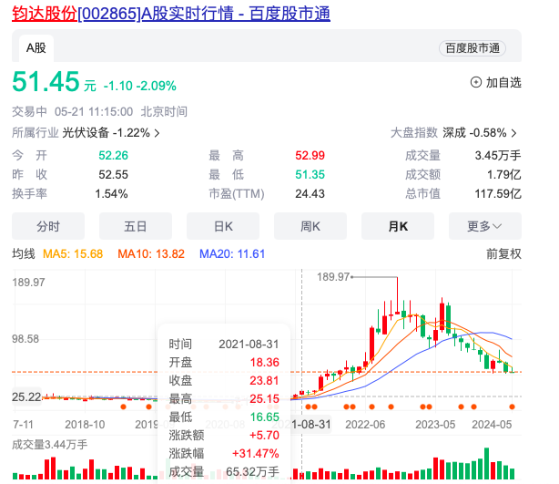Screen dimensions: 559x484
Task: Click the MA20 moving average label
Action: click(x=232, y=253)
